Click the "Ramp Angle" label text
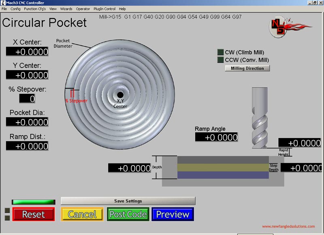324x235 pixels. [210, 129]
